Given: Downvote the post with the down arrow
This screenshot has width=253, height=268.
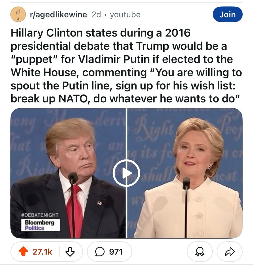Looking at the screenshot, I should (x=70, y=252).
